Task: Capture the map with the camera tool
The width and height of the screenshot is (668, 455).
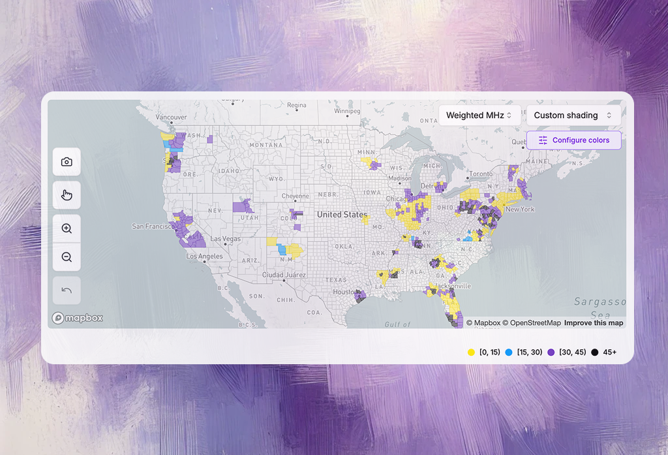Action: pos(67,162)
